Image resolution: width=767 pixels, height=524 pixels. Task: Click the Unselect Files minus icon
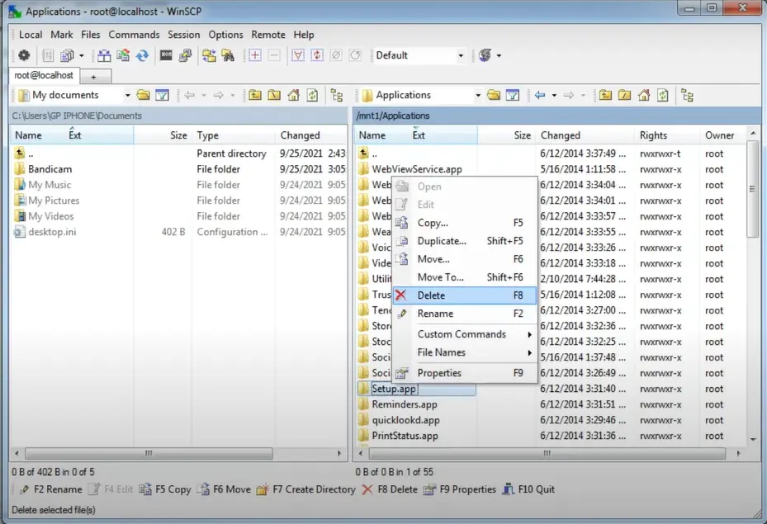(274, 55)
